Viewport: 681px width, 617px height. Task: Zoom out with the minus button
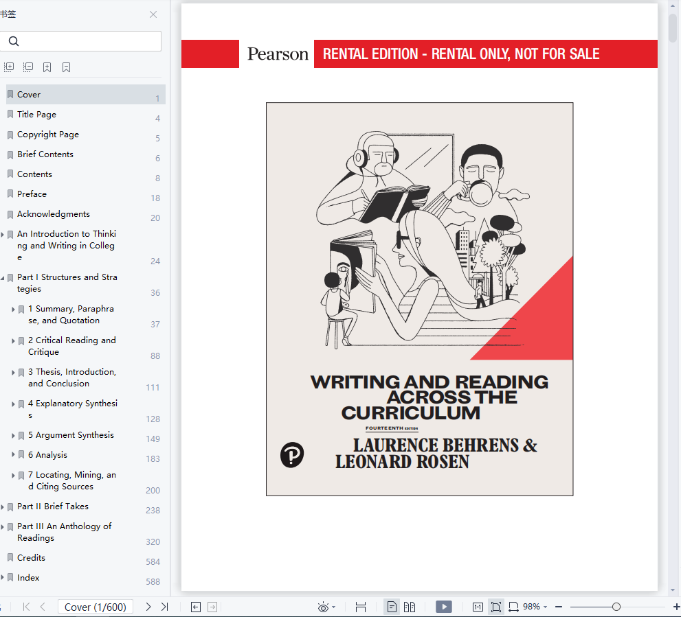click(559, 607)
